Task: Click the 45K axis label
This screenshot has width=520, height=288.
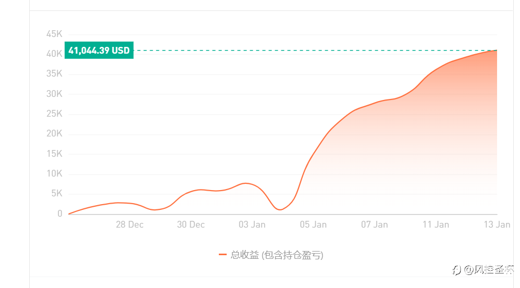Action: click(x=54, y=34)
